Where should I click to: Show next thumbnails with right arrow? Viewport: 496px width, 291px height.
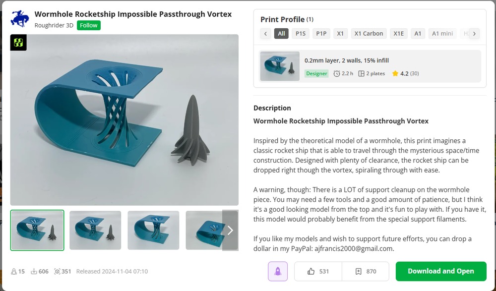[x=230, y=230]
